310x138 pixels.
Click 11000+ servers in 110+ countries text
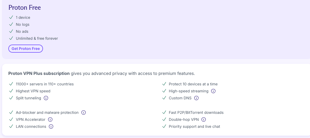point(45,84)
